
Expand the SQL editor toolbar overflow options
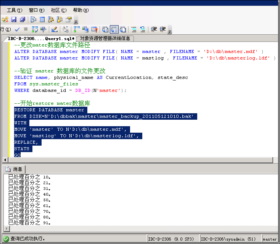tap(170, 30)
